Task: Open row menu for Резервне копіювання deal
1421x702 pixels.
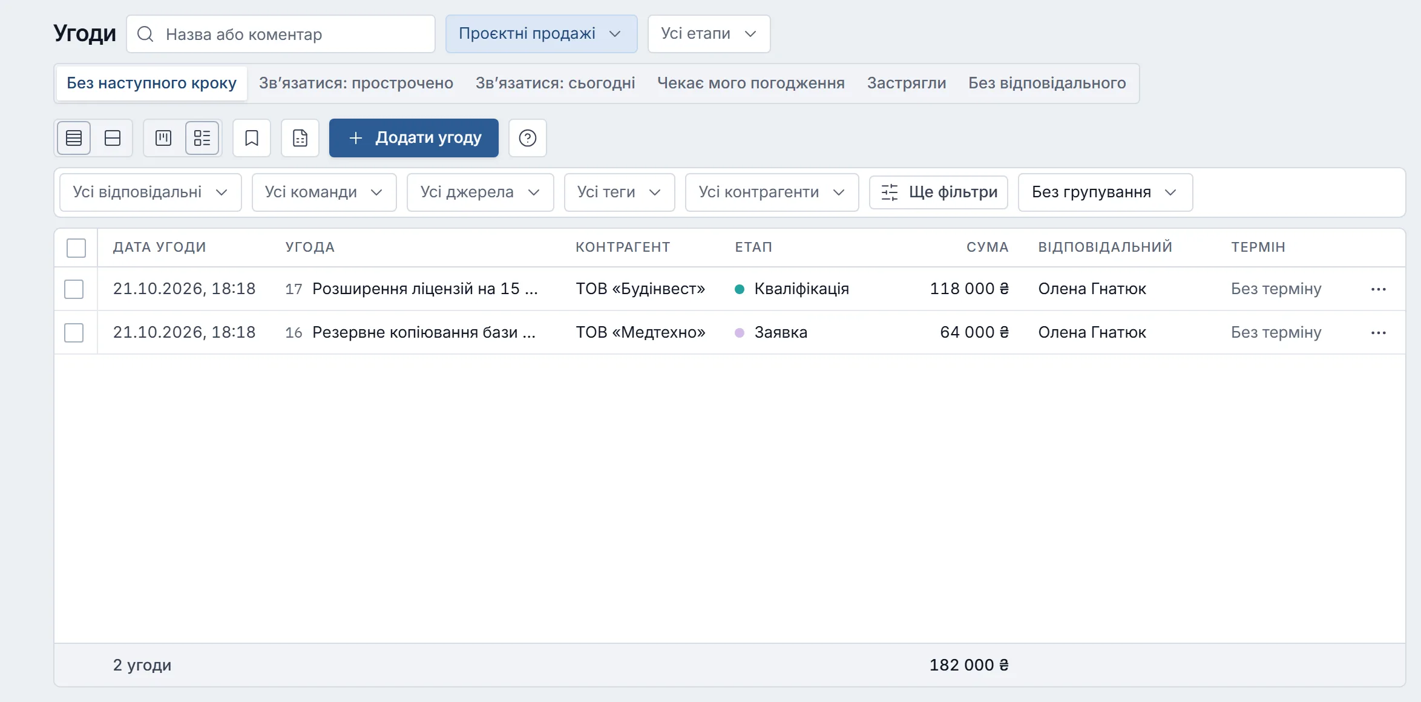Action: [x=1379, y=333]
